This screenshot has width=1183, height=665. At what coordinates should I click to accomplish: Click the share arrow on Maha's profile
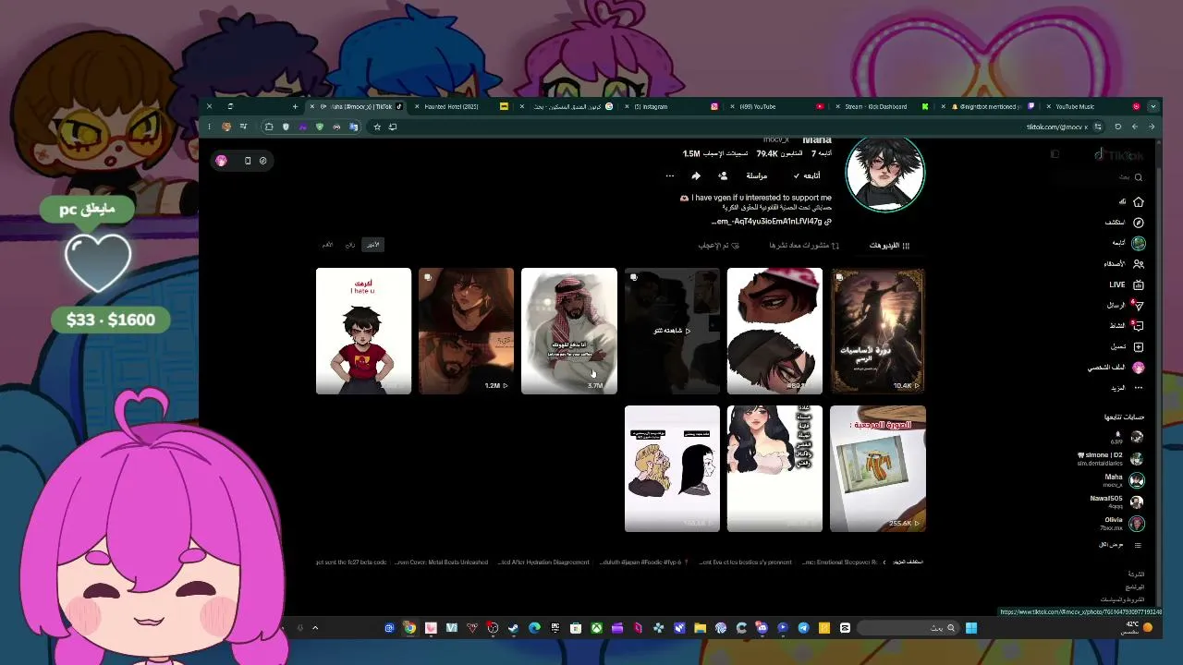click(696, 175)
